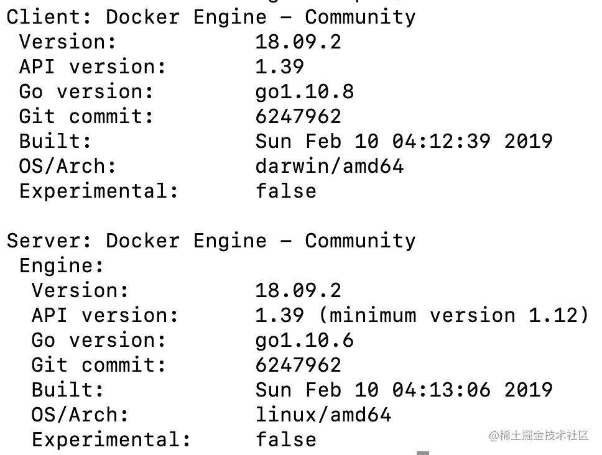The image size is (602, 455).
Task: Click the Client Git commit label
Action: pos(86,116)
